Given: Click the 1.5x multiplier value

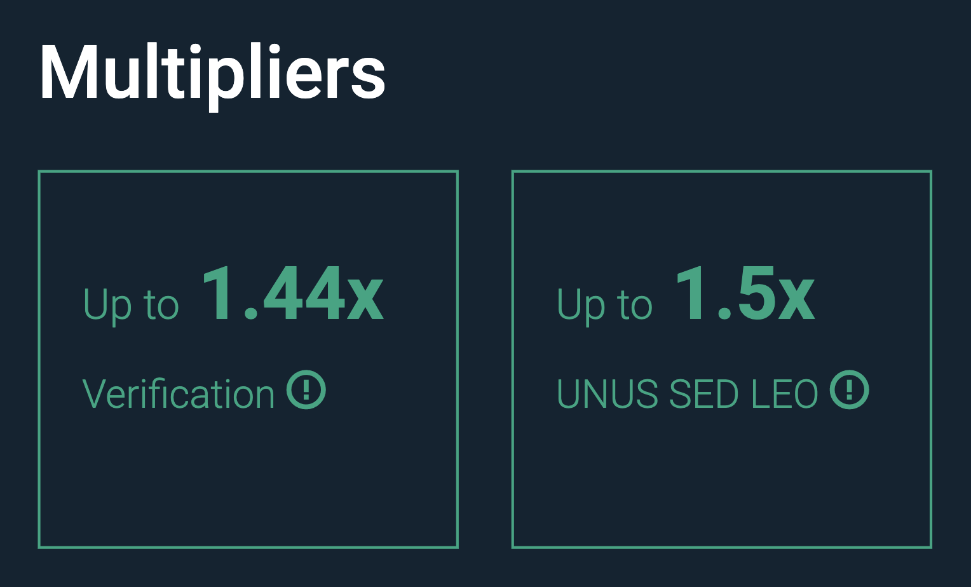Looking at the screenshot, I should tap(745, 295).
